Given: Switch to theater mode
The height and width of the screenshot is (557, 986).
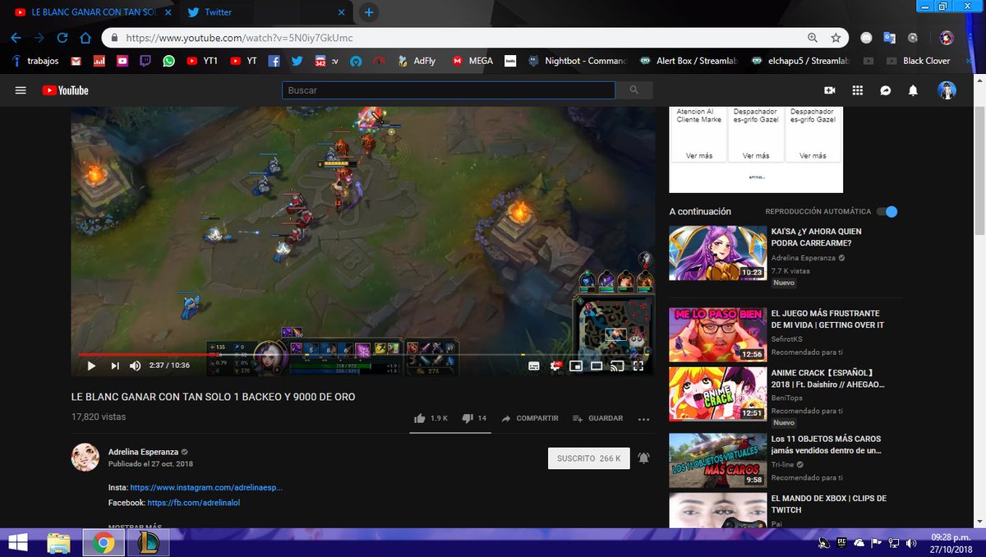Looking at the screenshot, I should pos(597,366).
